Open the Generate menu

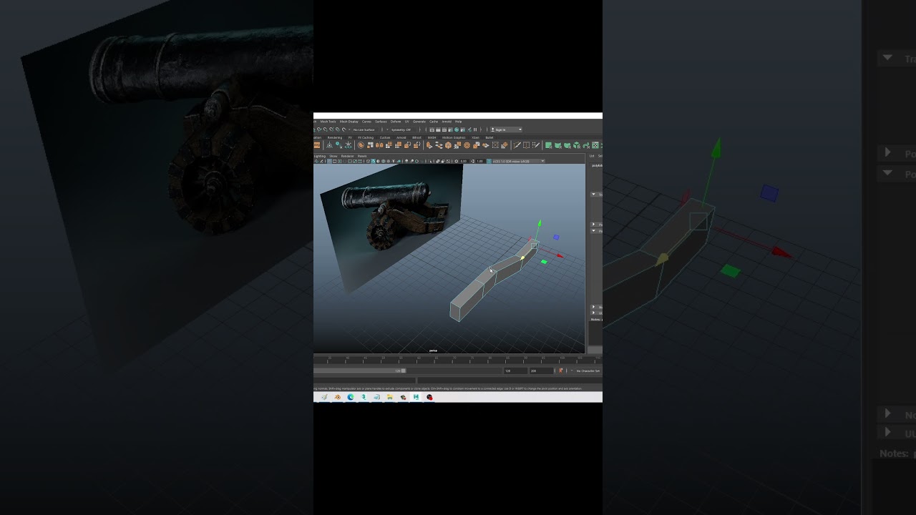tap(419, 122)
